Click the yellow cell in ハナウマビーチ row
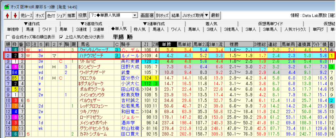 [332, 56]
